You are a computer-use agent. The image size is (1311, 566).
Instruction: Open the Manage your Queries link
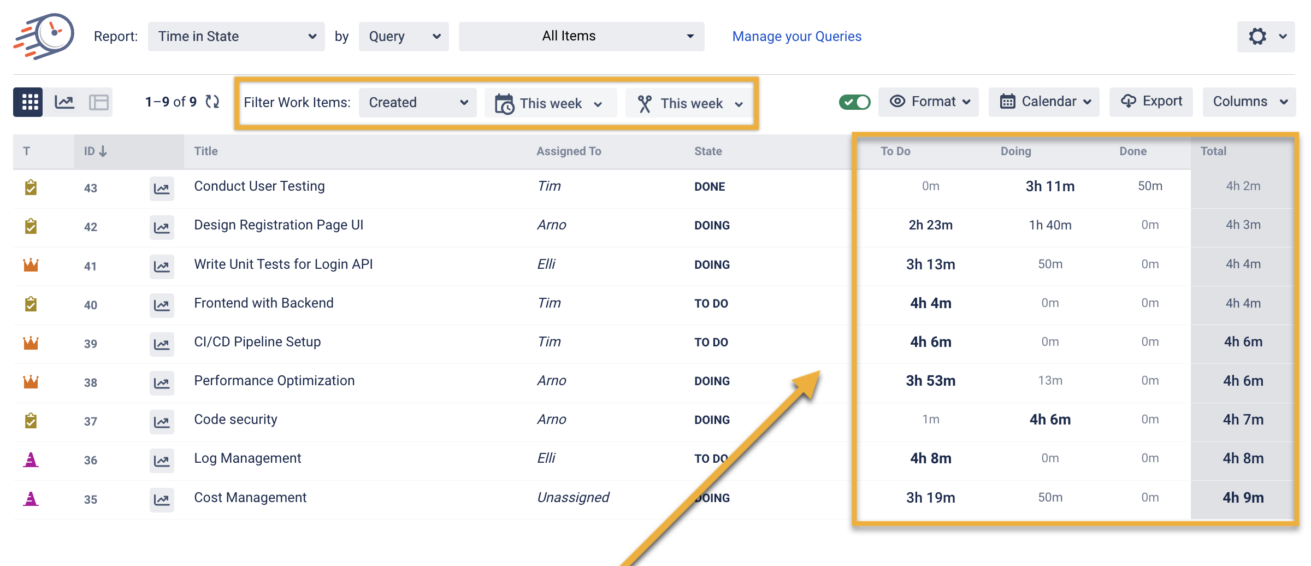[796, 37]
